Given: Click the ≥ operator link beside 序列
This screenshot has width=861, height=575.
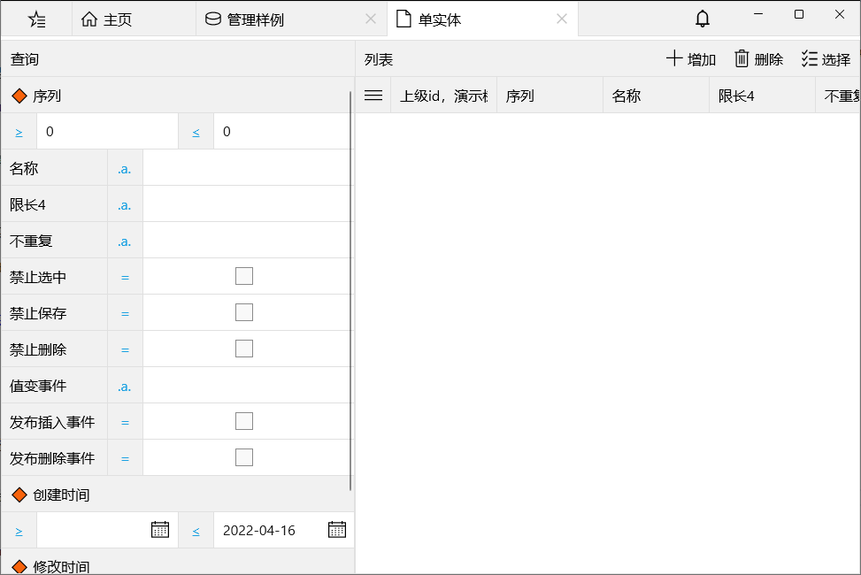Looking at the screenshot, I should [19, 131].
